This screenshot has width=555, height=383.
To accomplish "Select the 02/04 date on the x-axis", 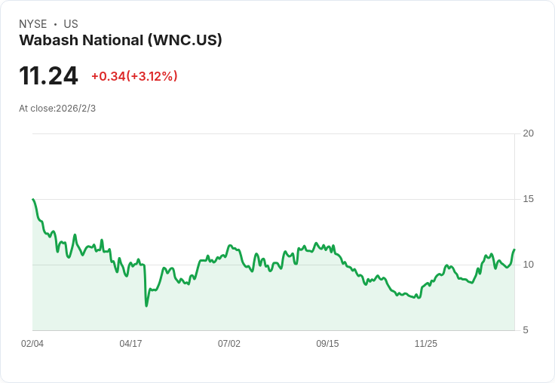I will 32,344.
